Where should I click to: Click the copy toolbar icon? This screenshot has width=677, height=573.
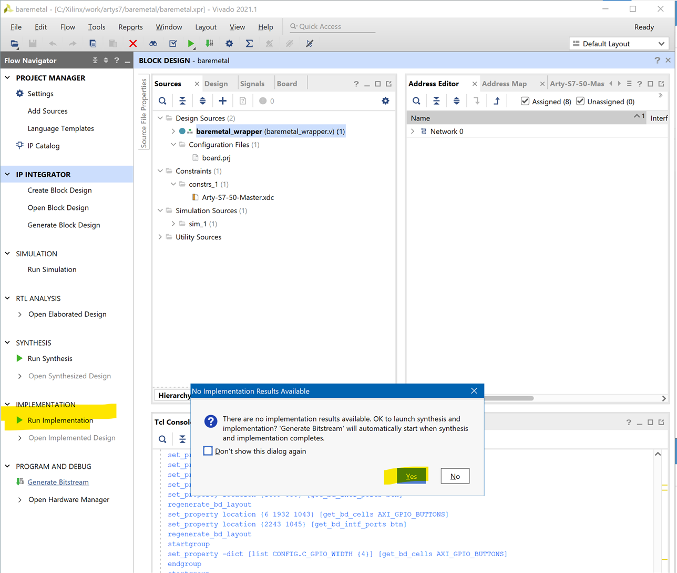pyautogui.click(x=93, y=44)
